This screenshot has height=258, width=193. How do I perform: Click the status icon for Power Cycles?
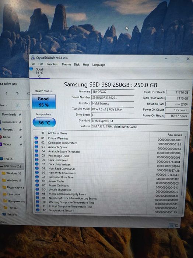coord(37,181)
